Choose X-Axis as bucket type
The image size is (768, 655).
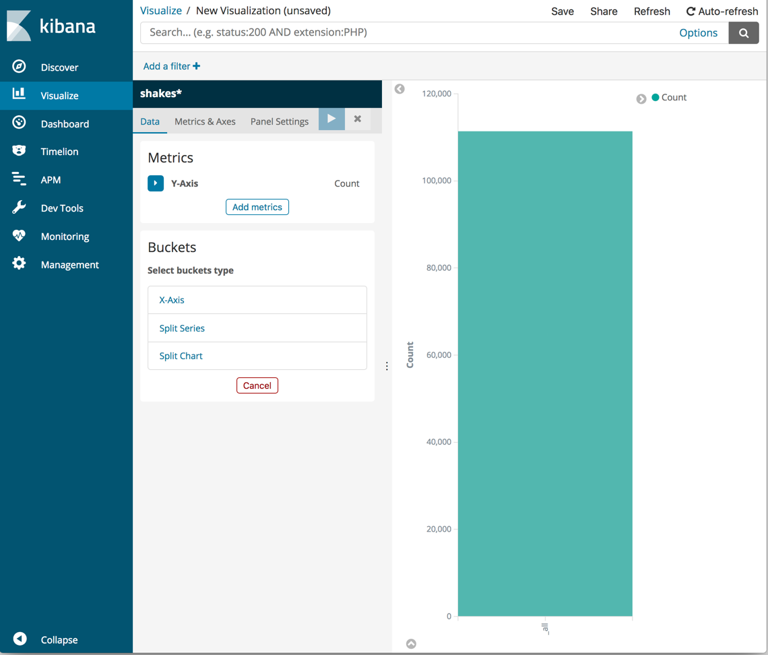[x=172, y=300]
